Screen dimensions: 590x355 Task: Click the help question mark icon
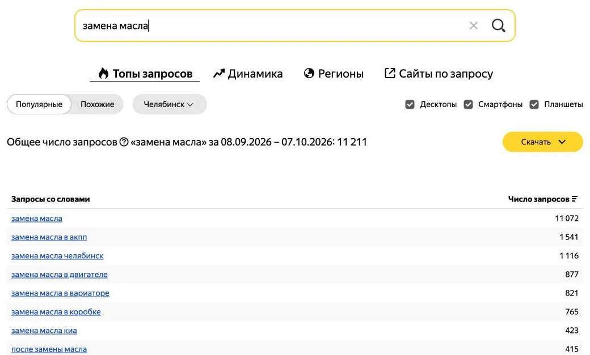[124, 142]
